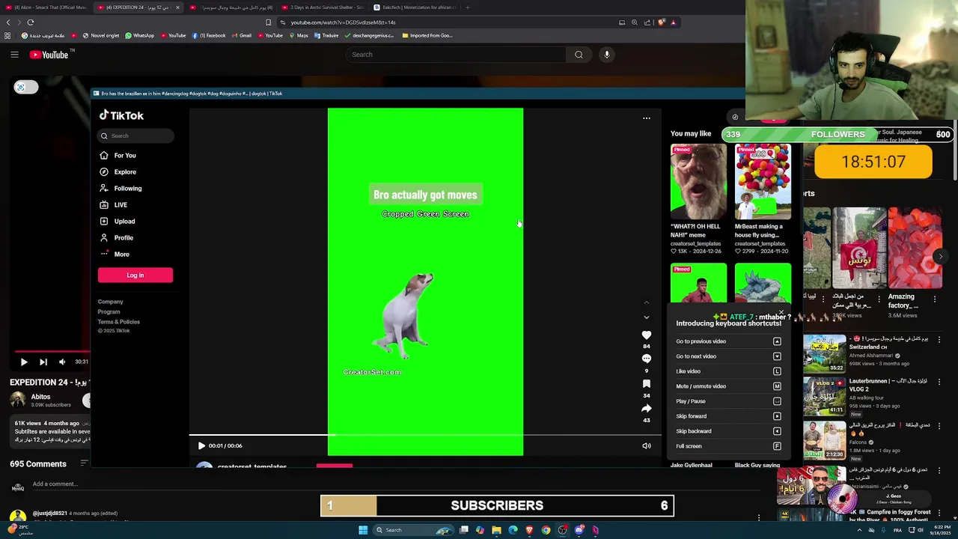
Task: Bookmark the TikTok video
Action: [647, 383]
